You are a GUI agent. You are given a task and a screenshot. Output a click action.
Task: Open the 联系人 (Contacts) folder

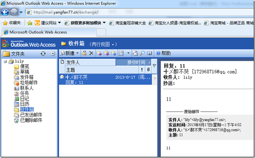(x=26, y=88)
